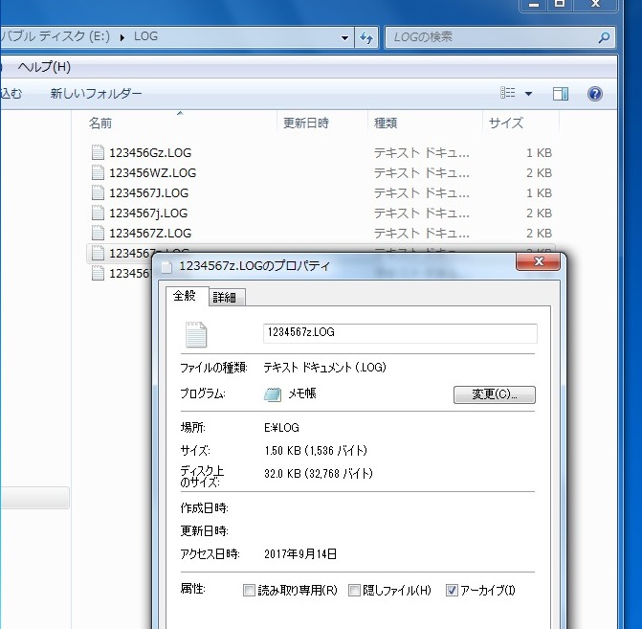
Task: Uncheck the アーカイブ checkbox
Action: [453, 591]
